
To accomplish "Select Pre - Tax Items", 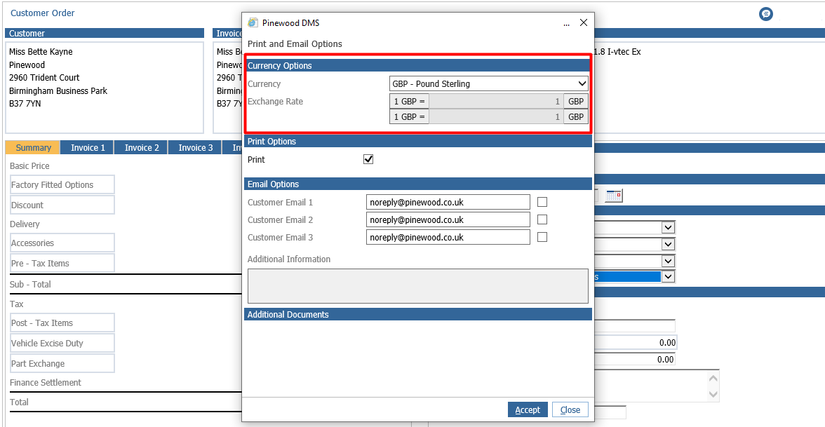I will click(62, 263).
